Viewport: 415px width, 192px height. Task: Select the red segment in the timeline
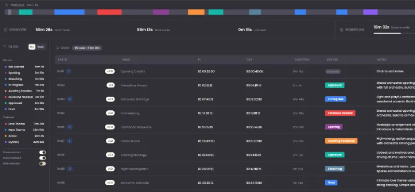[x=109, y=12]
